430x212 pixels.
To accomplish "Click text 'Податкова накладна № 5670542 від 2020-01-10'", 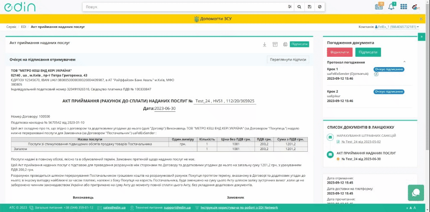I will [x=48, y=123].
